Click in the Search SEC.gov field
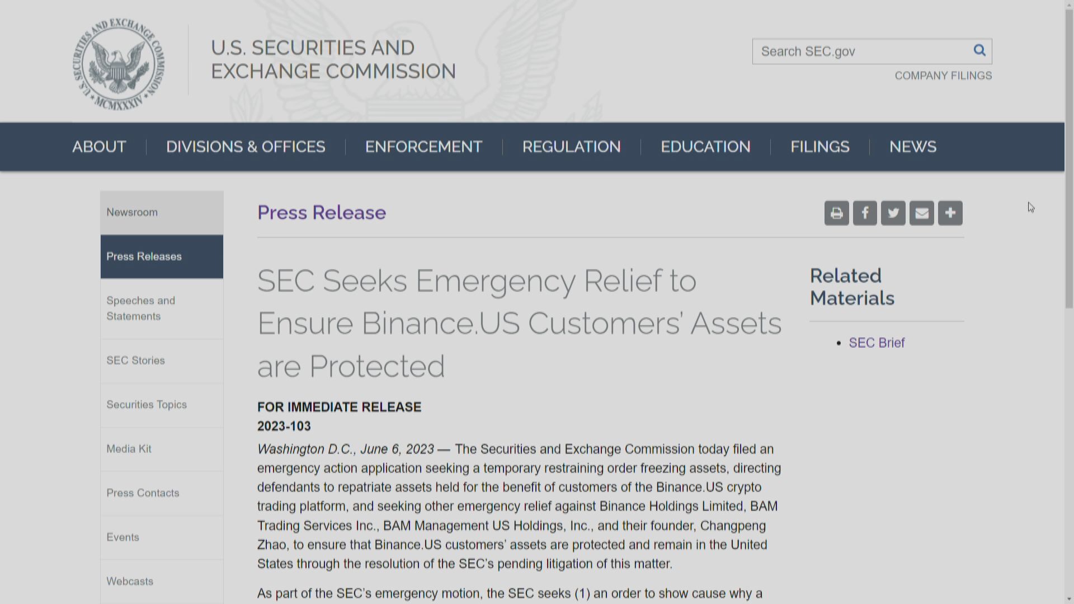 (861, 51)
